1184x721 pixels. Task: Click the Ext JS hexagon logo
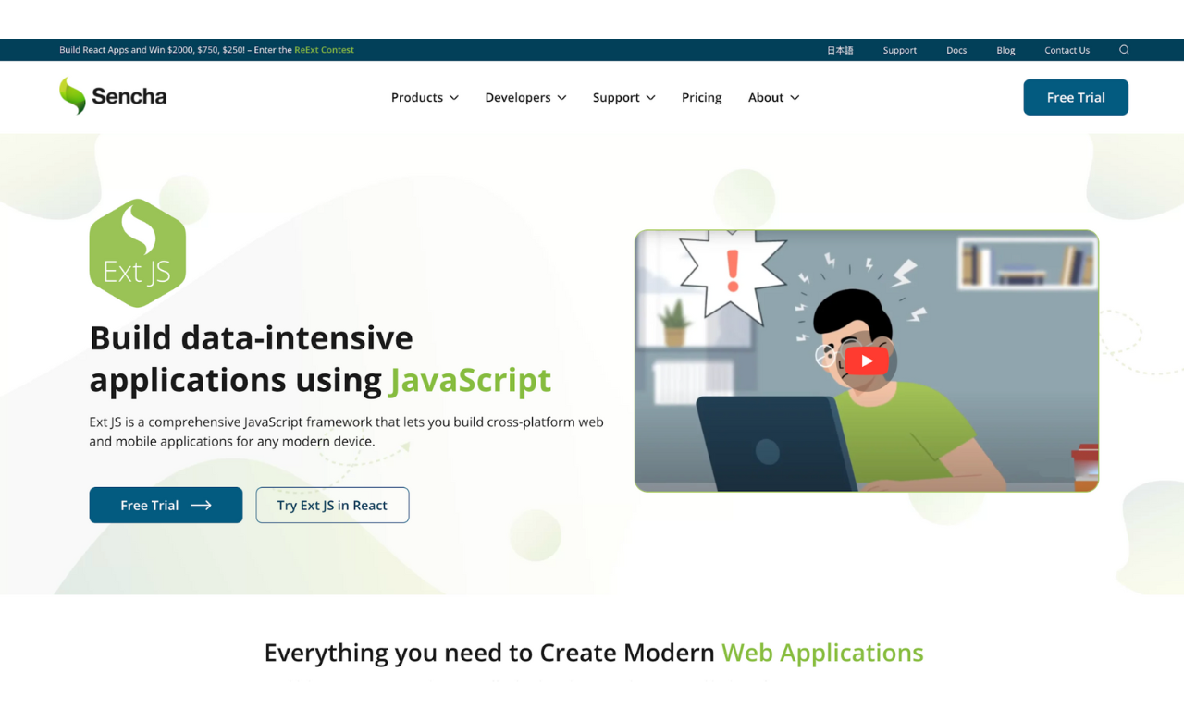pos(138,252)
